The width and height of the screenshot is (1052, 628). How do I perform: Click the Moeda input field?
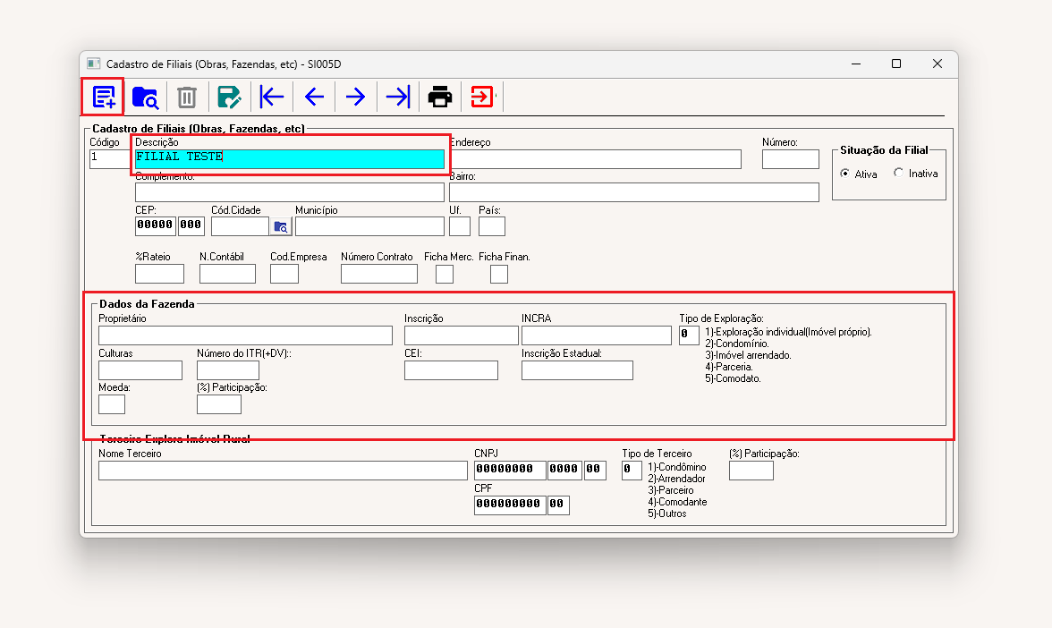[x=112, y=404]
